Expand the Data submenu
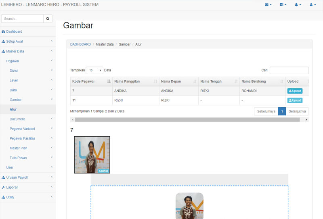 click(52, 90)
